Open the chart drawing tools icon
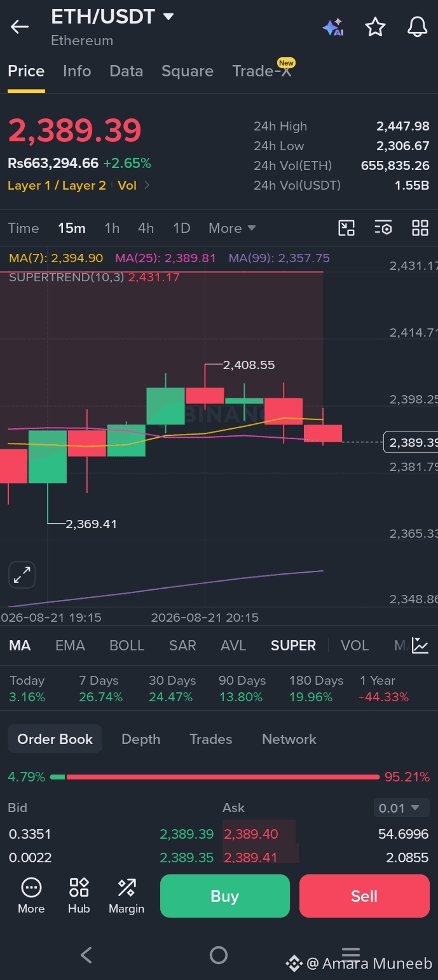Viewport: 438px width, 980px height. (346, 228)
